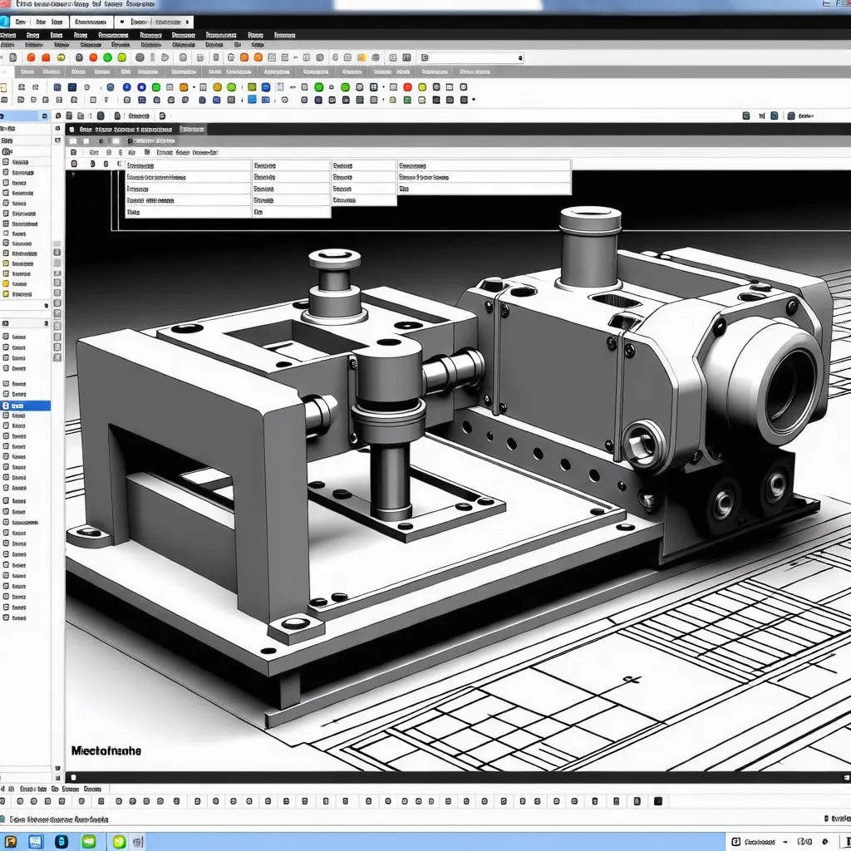The image size is (851, 851).
Task: Click the olive-green square icon in the second icon row
Action: pos(252,86)
